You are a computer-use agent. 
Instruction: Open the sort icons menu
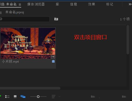[53, 97]
